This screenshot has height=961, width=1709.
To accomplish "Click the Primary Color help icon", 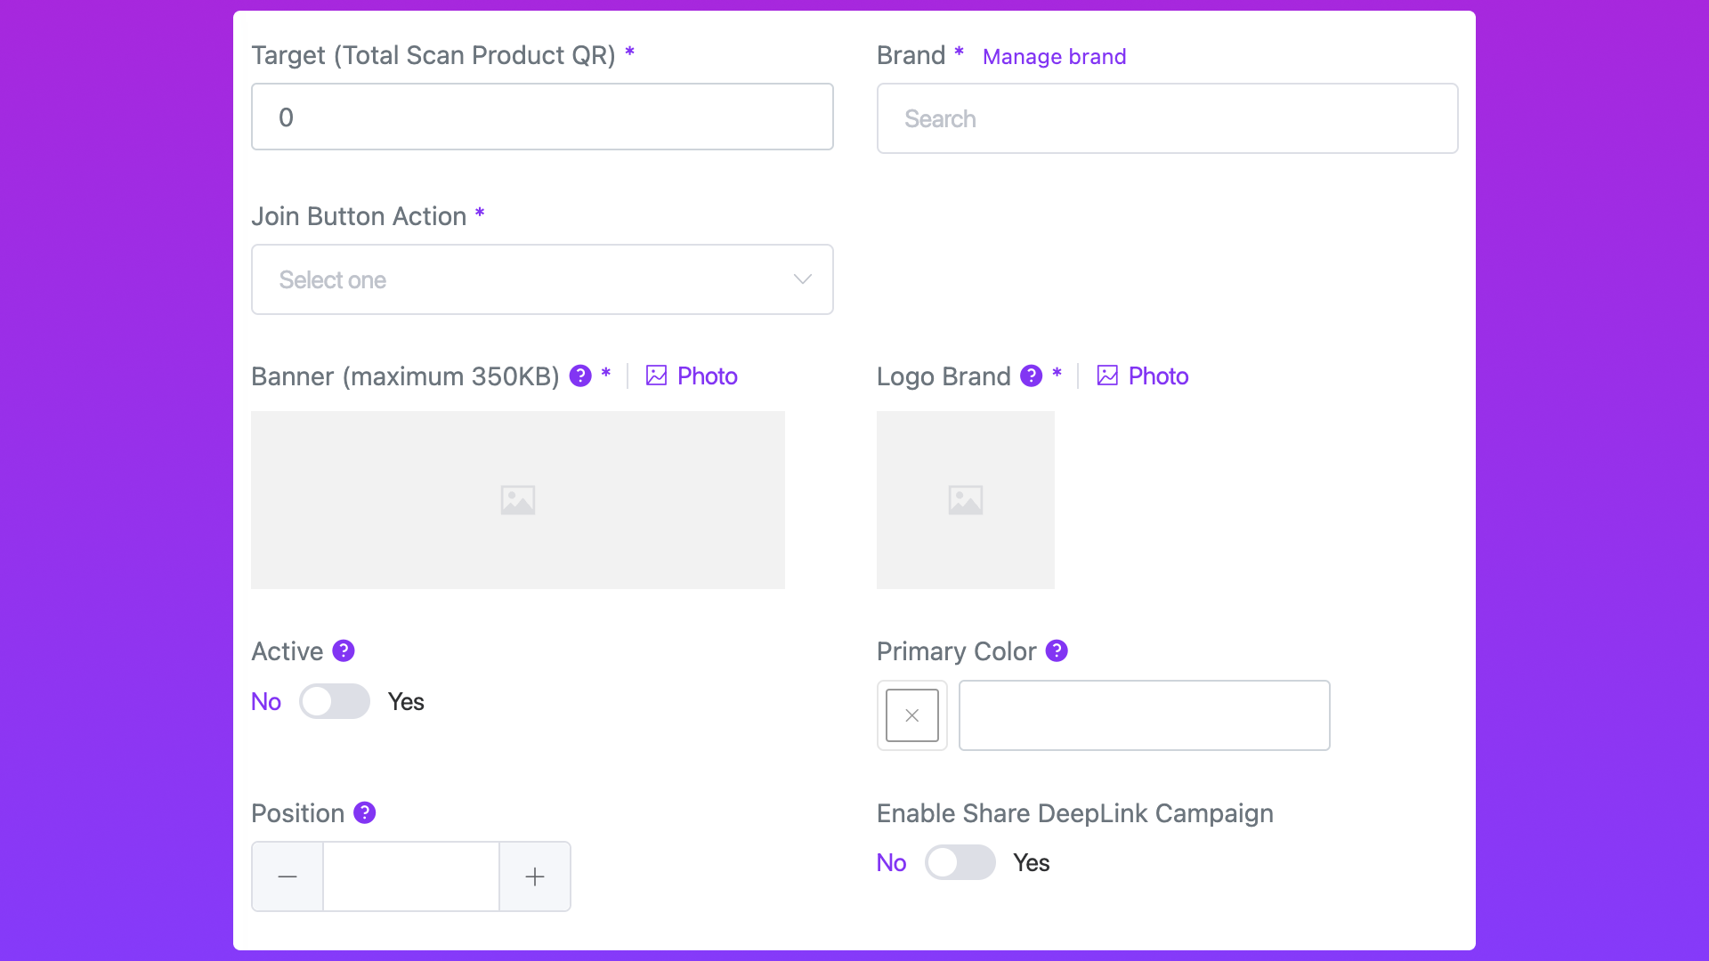I will coord(1057,650).
